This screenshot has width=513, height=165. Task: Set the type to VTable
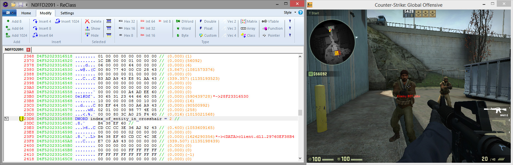271,21
